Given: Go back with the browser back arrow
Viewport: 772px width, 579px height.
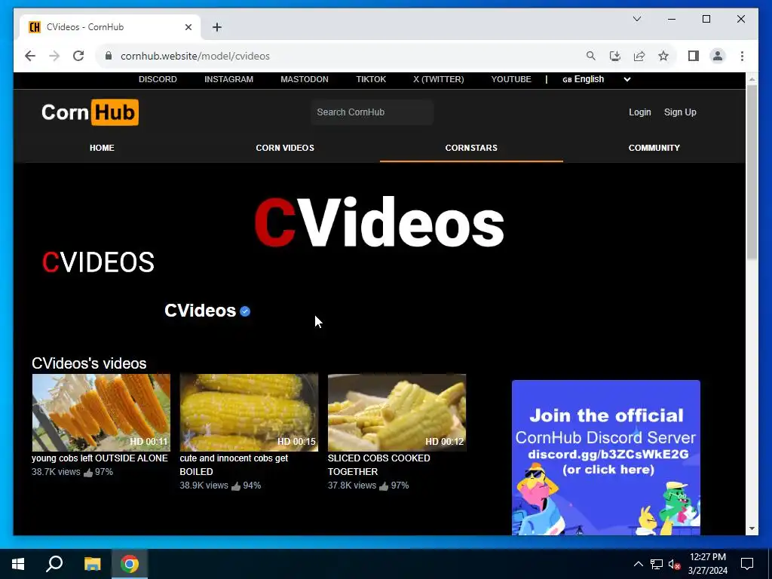Looking at the screenshot, I should (x=30, y=56).
